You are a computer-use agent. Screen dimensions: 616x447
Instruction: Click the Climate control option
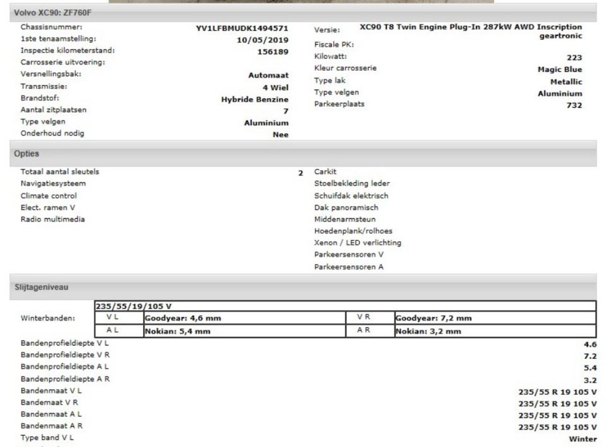click(48, 196)
